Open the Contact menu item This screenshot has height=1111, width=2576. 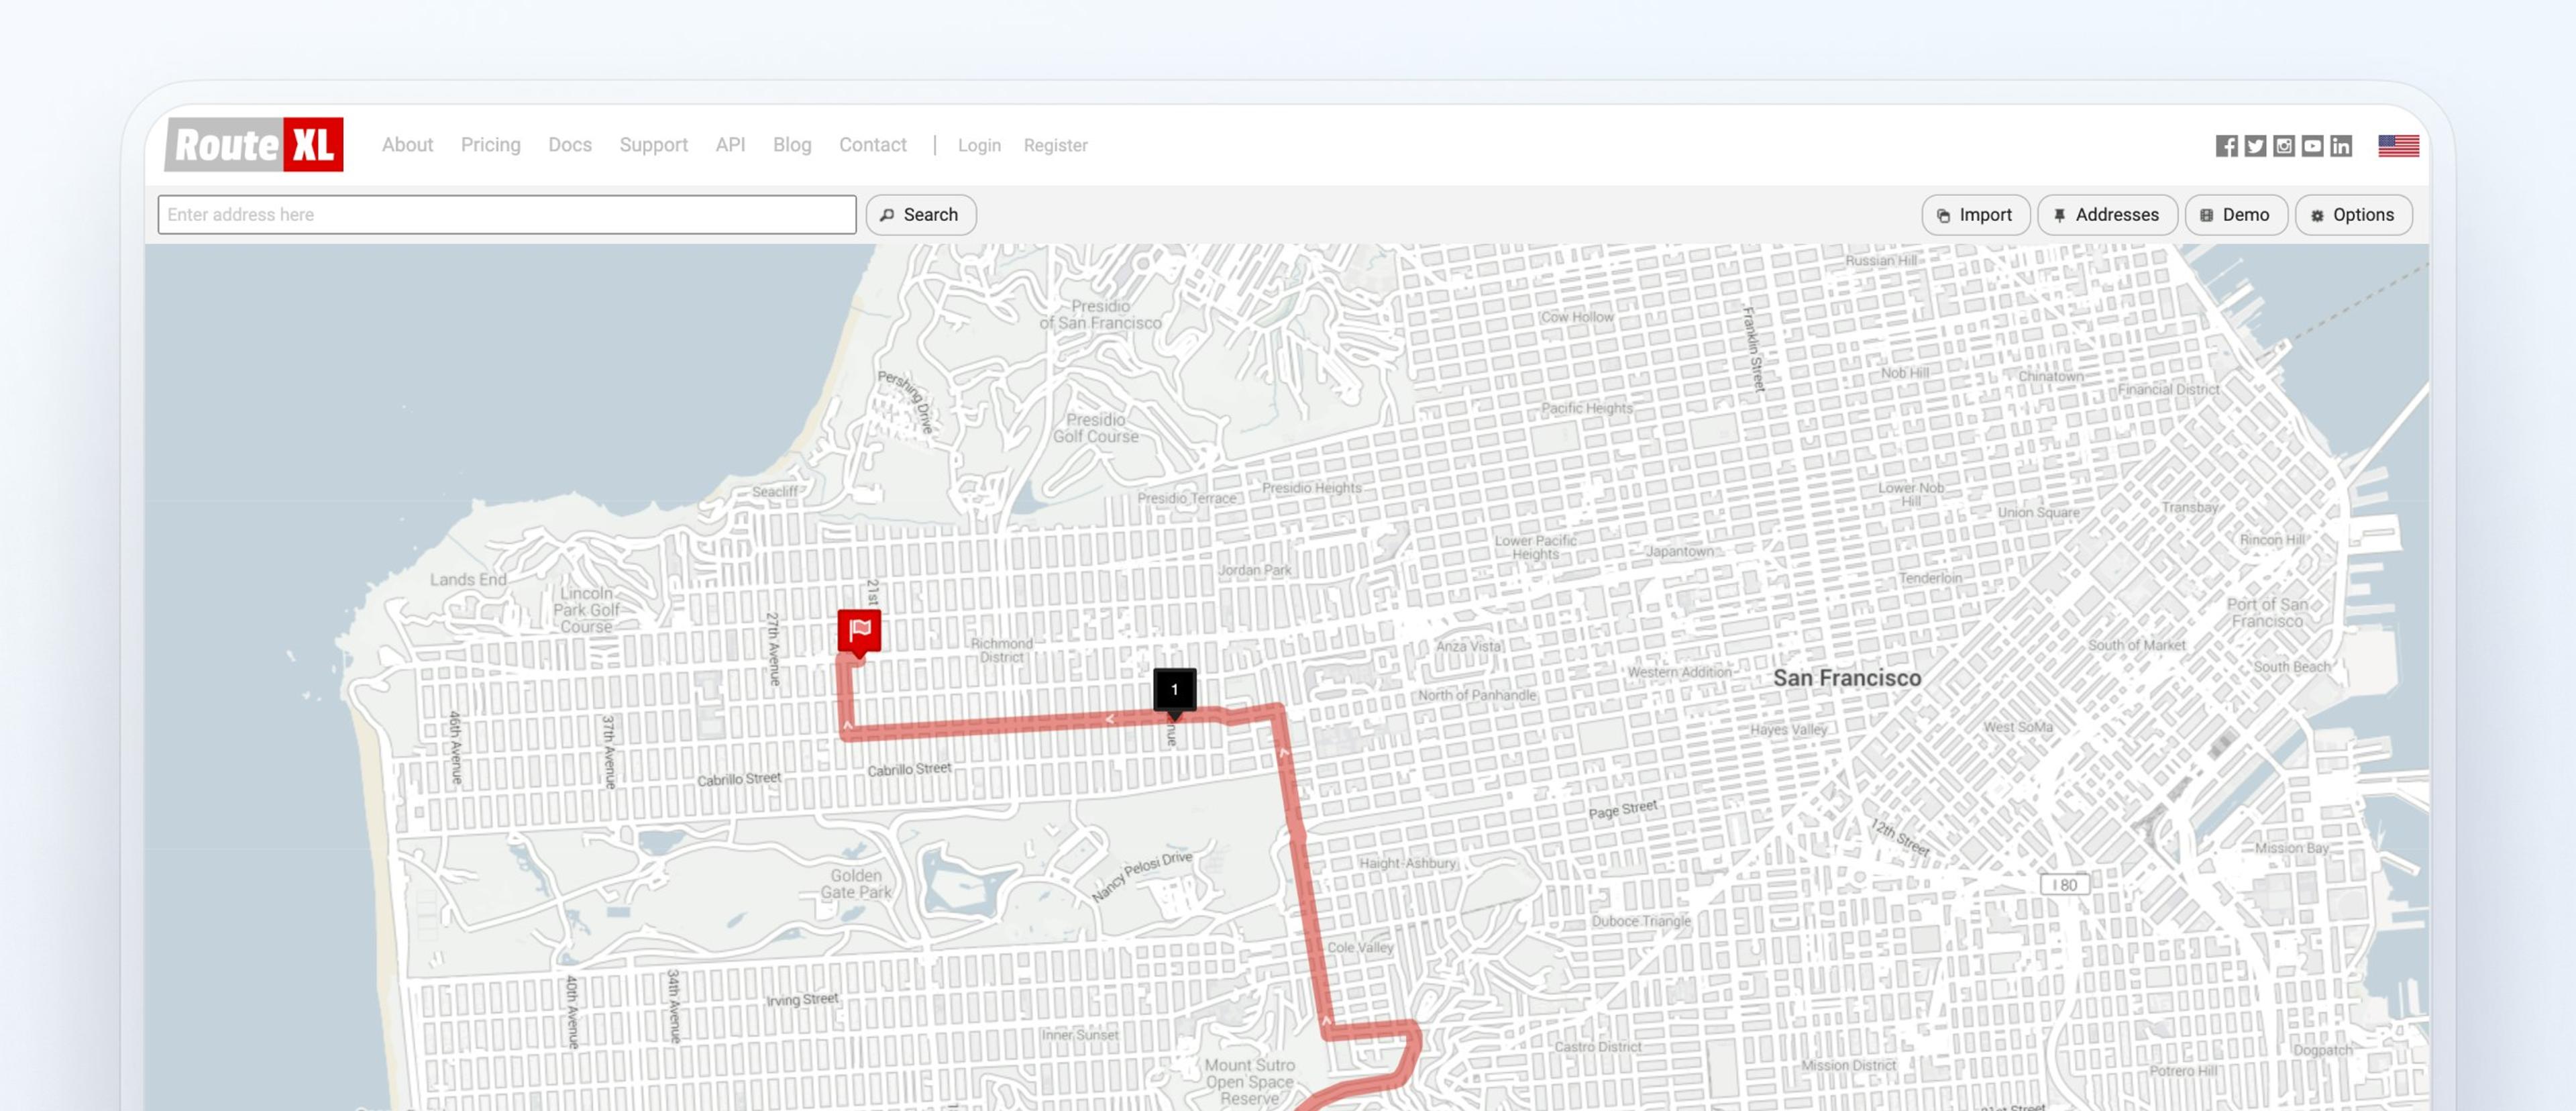873,145
